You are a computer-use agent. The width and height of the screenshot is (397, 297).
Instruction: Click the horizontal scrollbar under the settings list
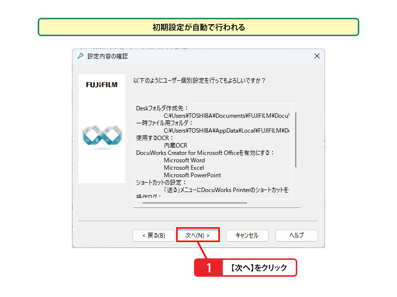[x=195, y=203]
